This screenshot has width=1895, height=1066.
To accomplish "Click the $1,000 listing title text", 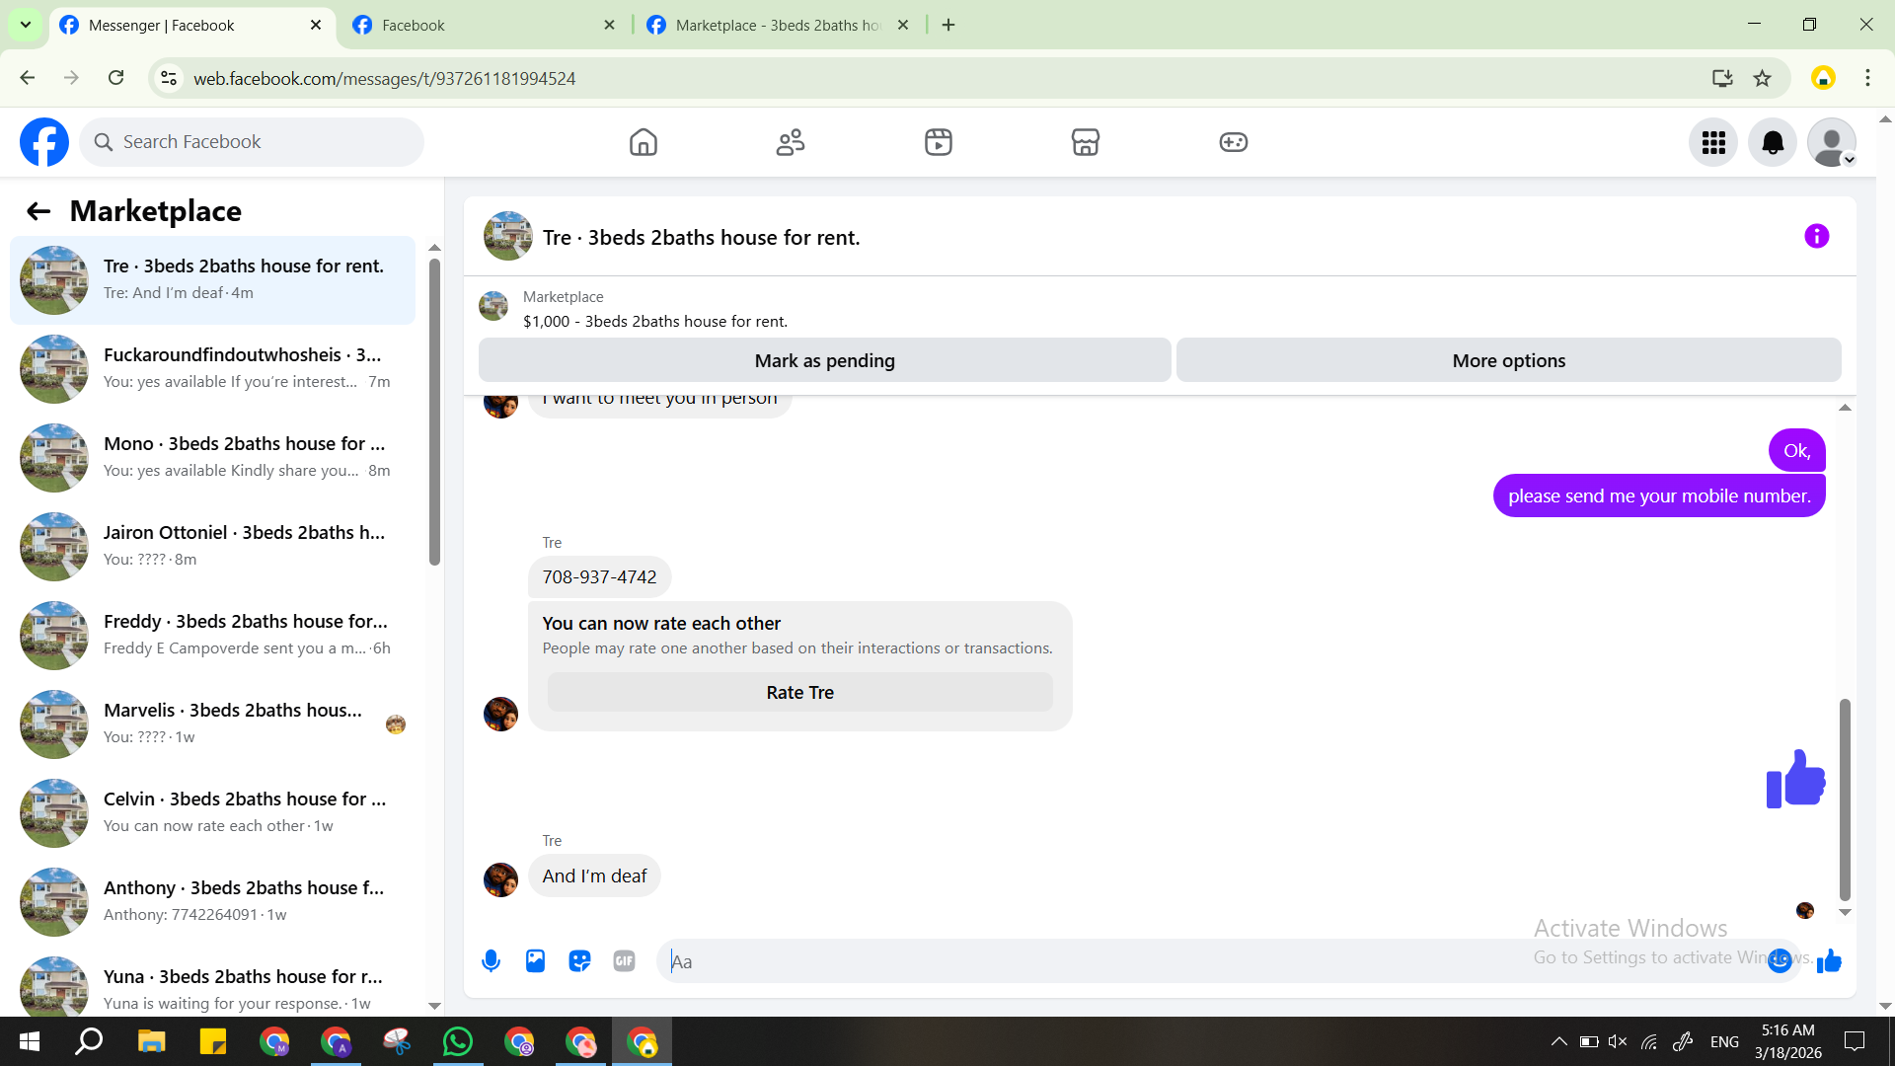I will [x=655, y=322].
